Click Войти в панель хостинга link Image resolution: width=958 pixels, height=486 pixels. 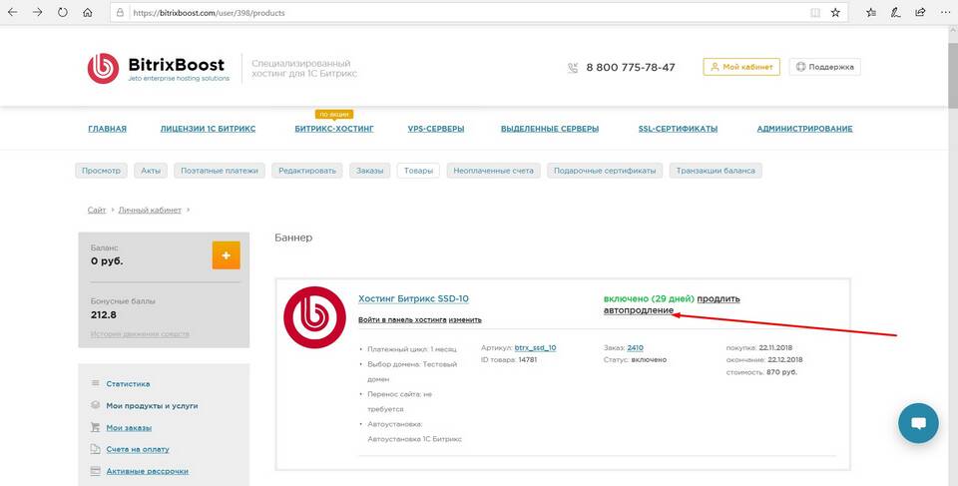pyautogui.click(x=402, y=319)
